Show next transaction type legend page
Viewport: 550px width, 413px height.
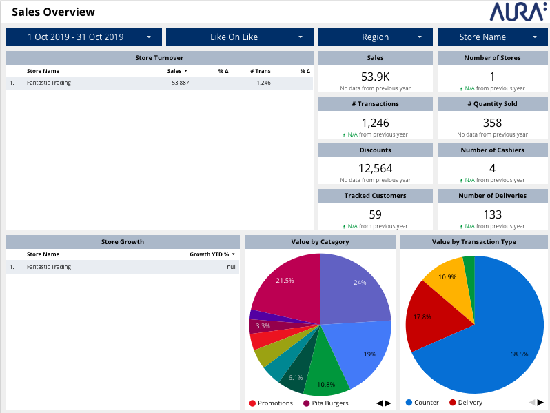[x=540, y=403]
